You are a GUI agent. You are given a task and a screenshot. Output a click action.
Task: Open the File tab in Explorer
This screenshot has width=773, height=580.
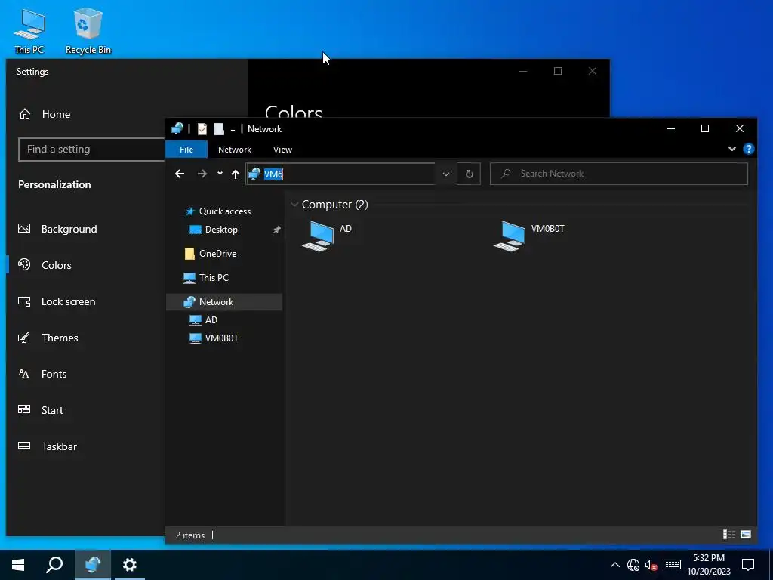(x=186, y=150)
